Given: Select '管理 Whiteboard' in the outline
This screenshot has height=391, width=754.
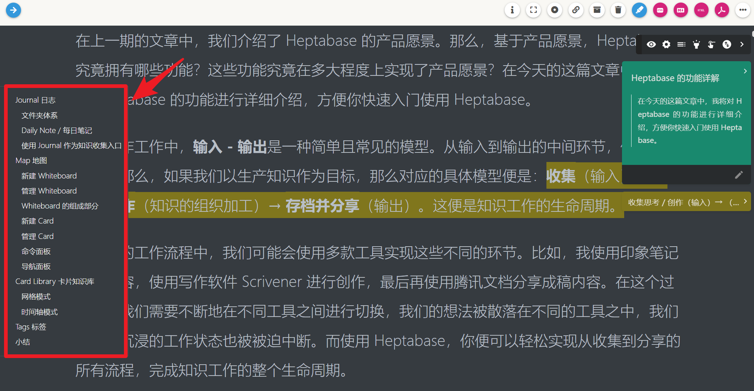Looking at the screenshot, I should [49, 191].
